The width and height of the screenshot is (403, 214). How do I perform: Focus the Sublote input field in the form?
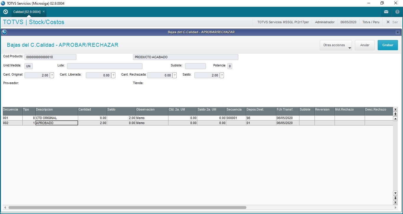[195, 66]
